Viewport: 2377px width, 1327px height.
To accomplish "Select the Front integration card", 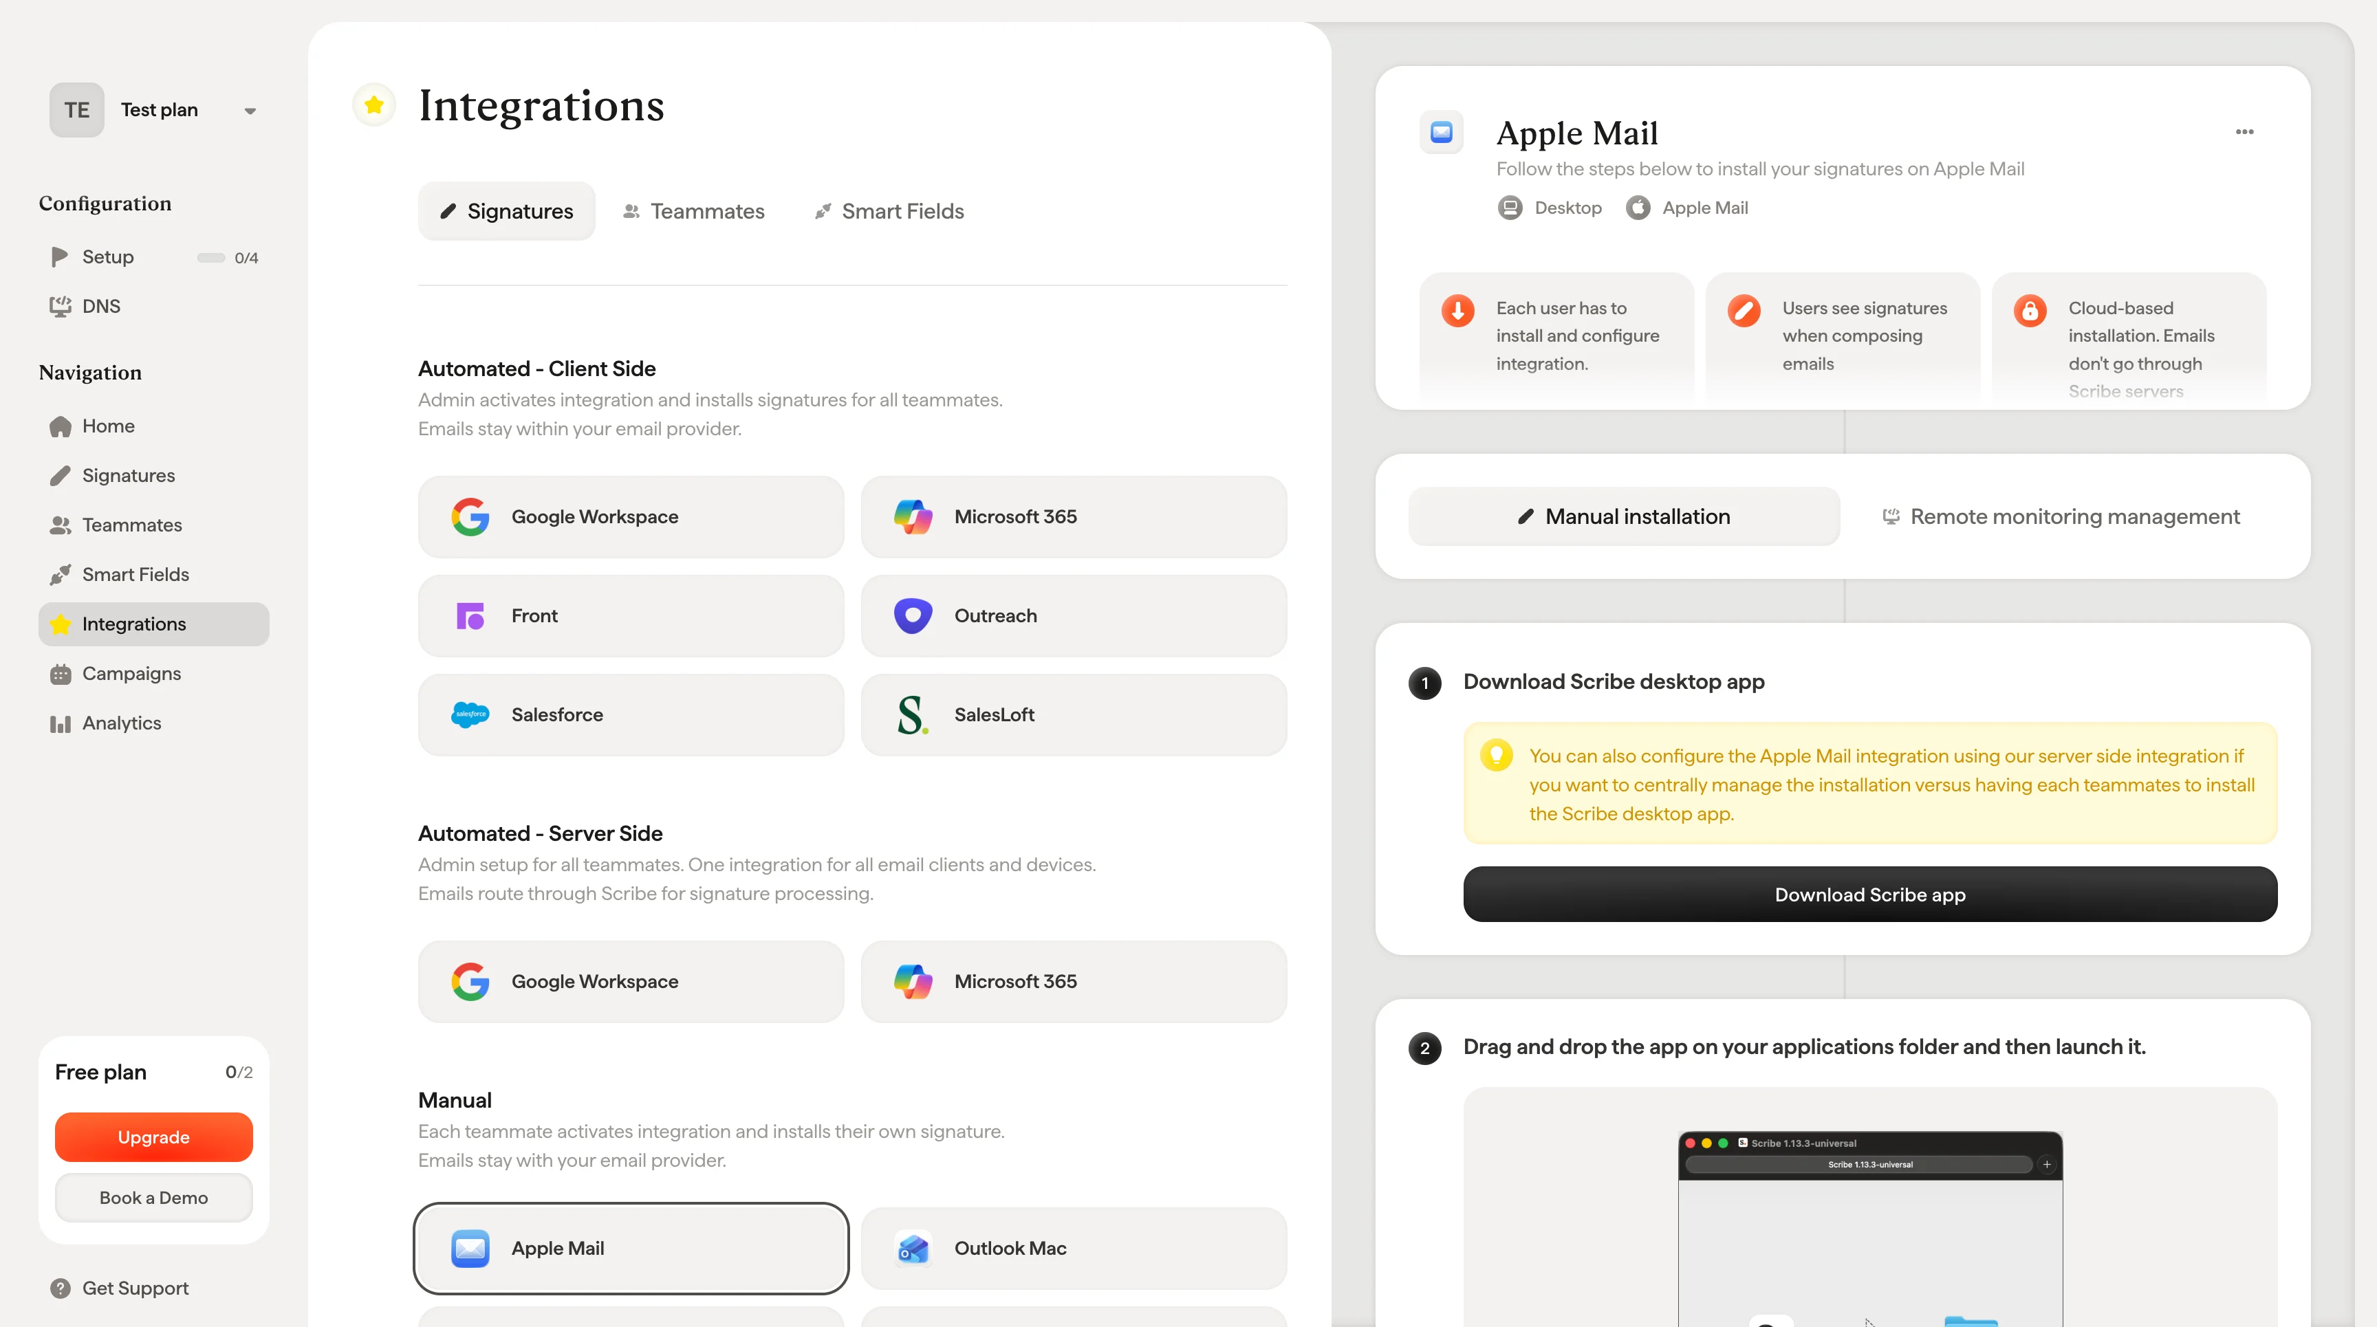I will (x=631, y=616).
